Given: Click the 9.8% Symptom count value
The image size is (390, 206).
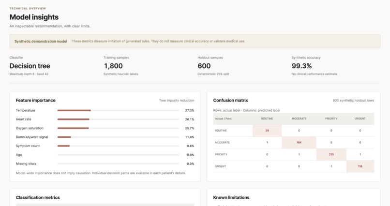Looking at the screenshot, I should click(191, 146).
